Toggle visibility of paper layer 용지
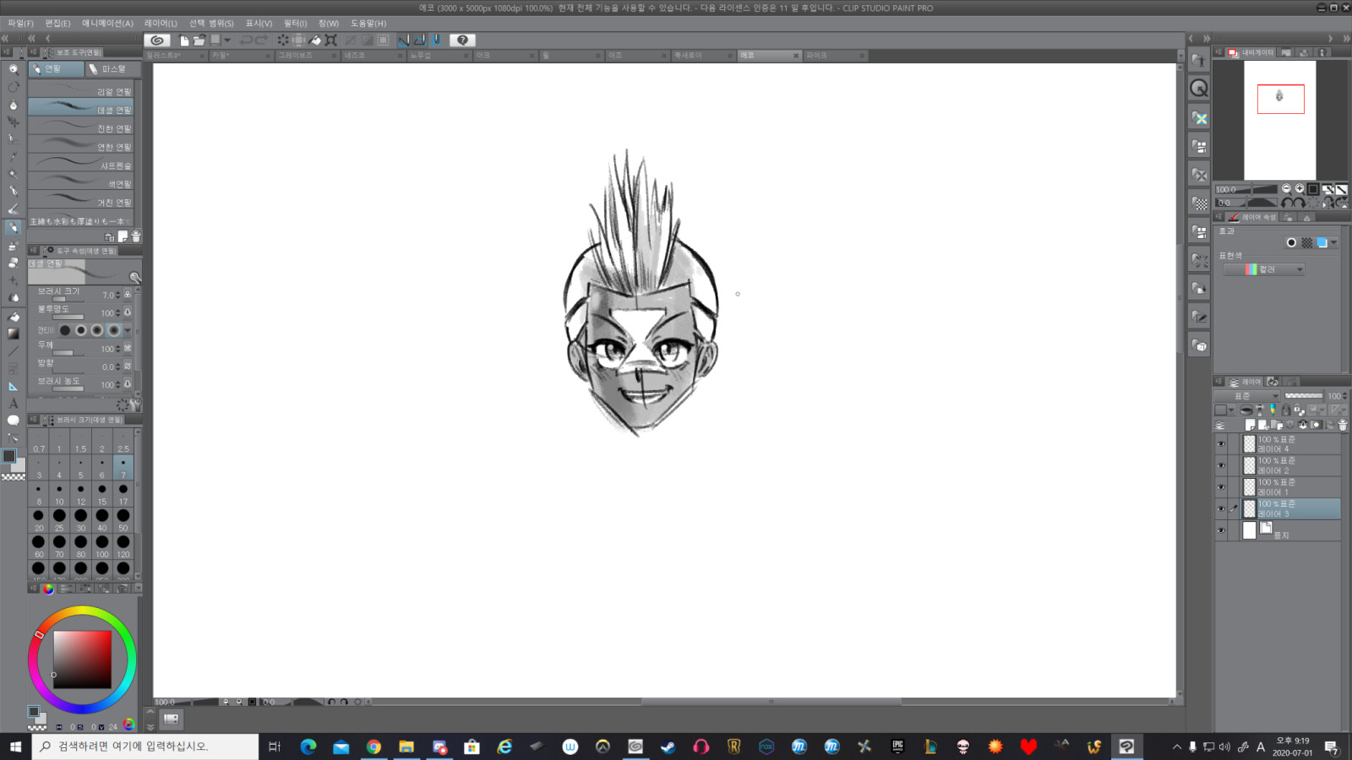 click(1221, 530)
